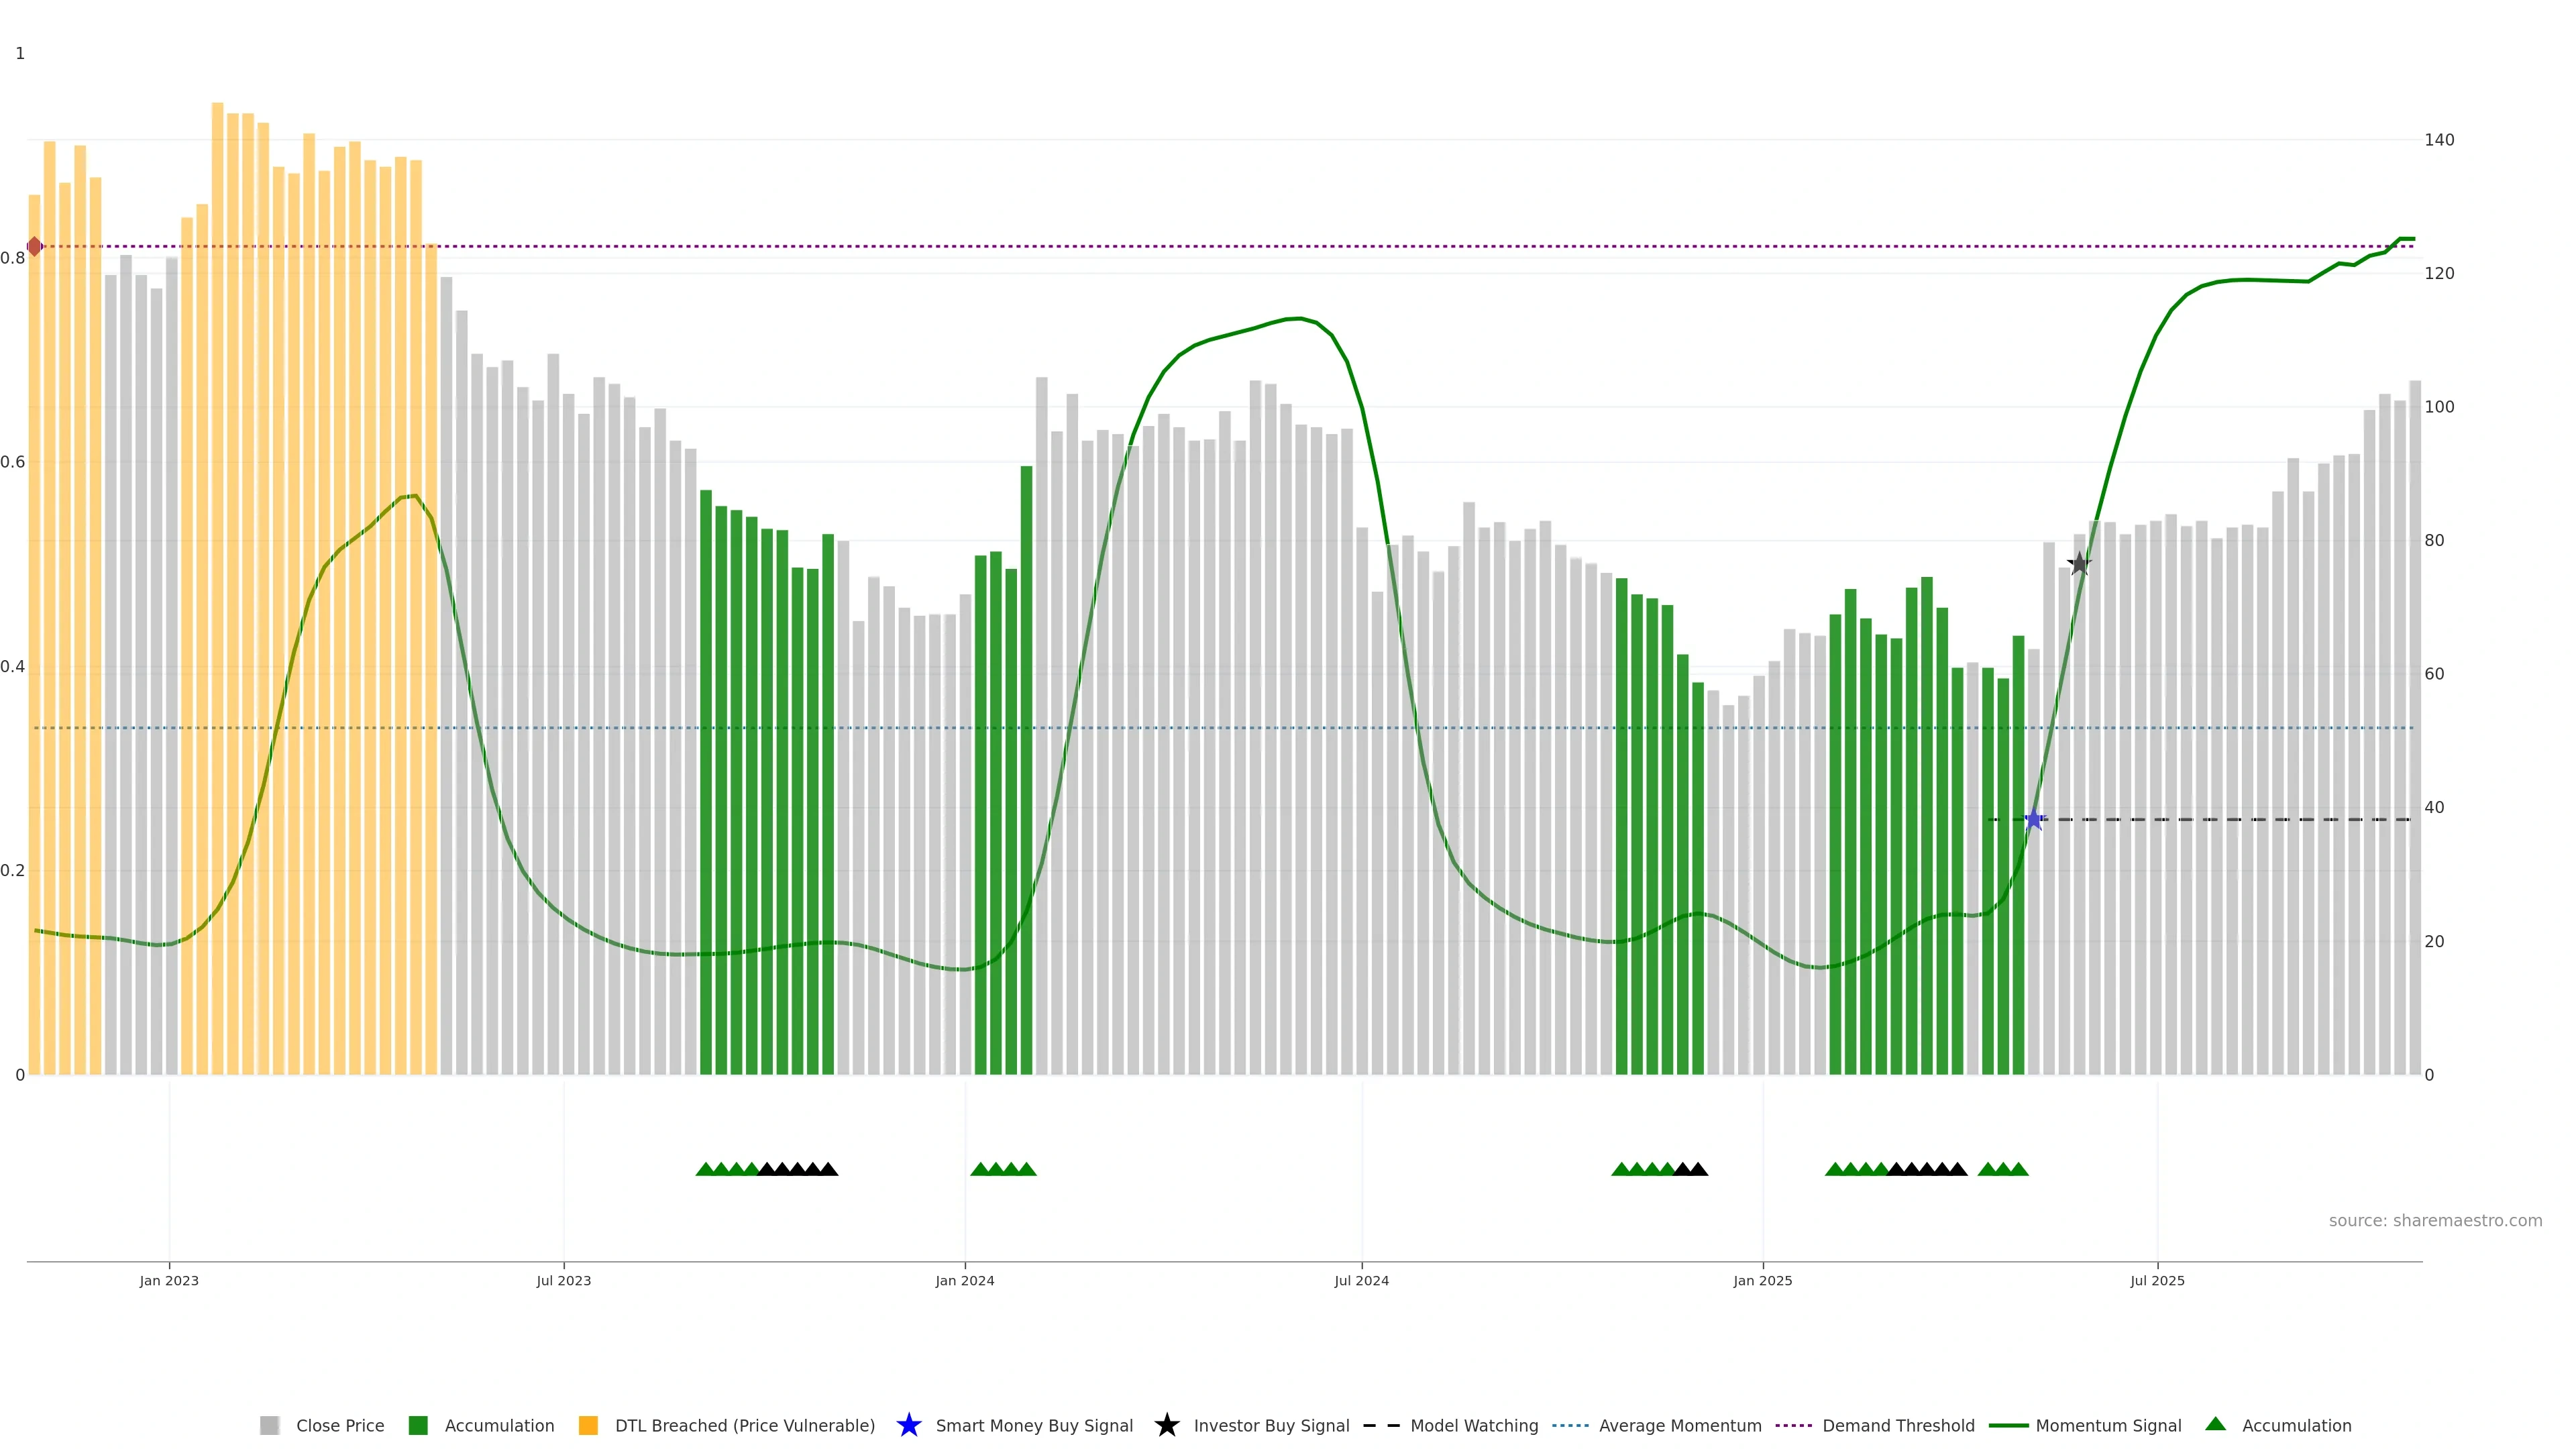Toggle the Momentum Signal legend entry

2108,1425
